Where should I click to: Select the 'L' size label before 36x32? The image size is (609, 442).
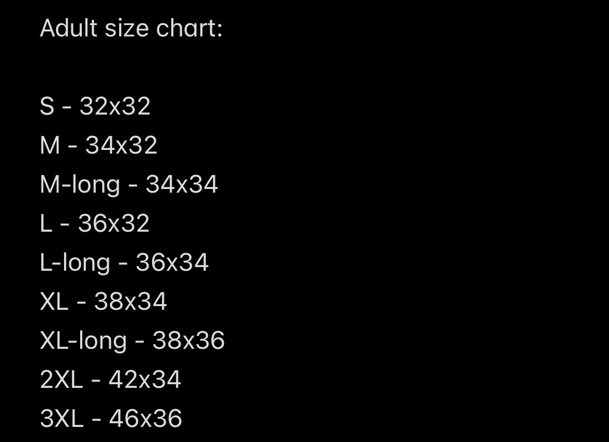[46, 223]
